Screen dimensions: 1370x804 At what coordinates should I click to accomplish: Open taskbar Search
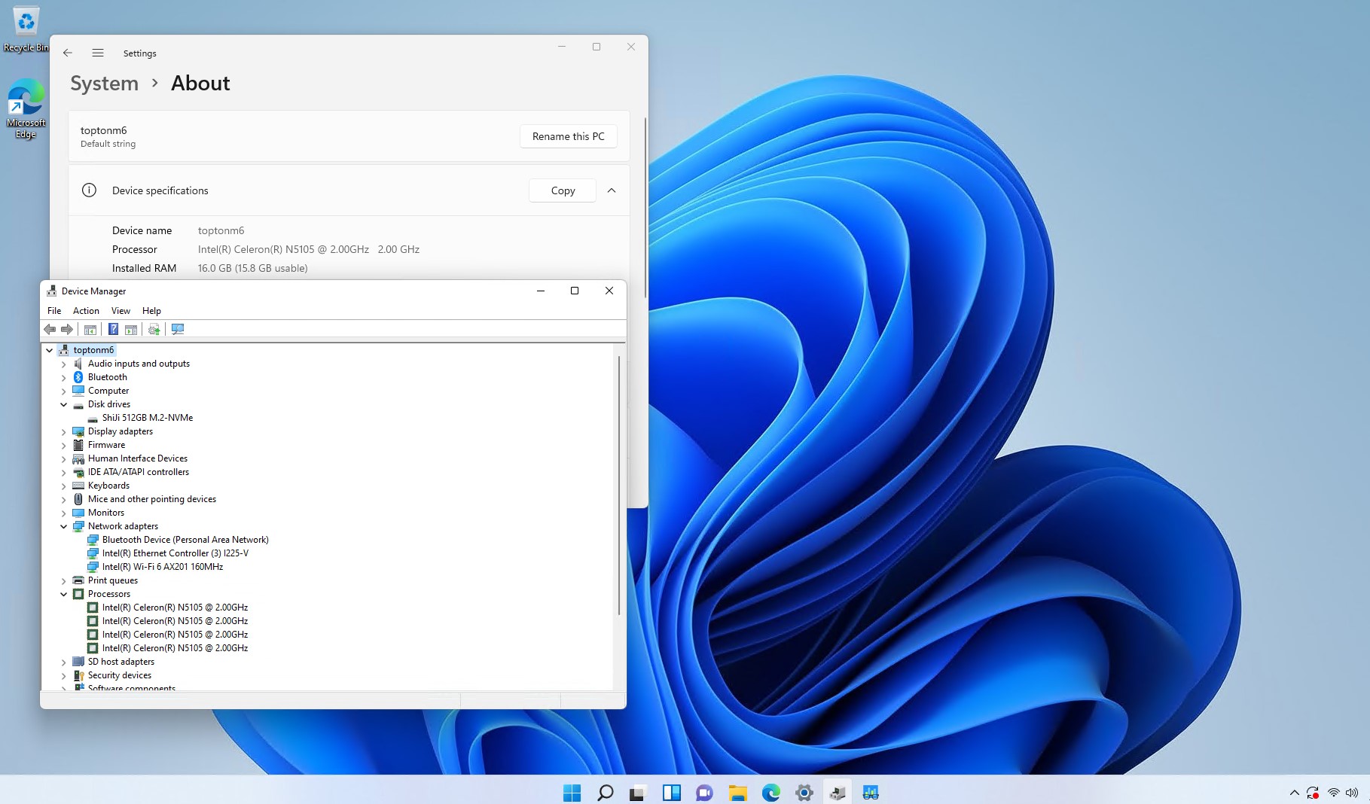point(606,793)
